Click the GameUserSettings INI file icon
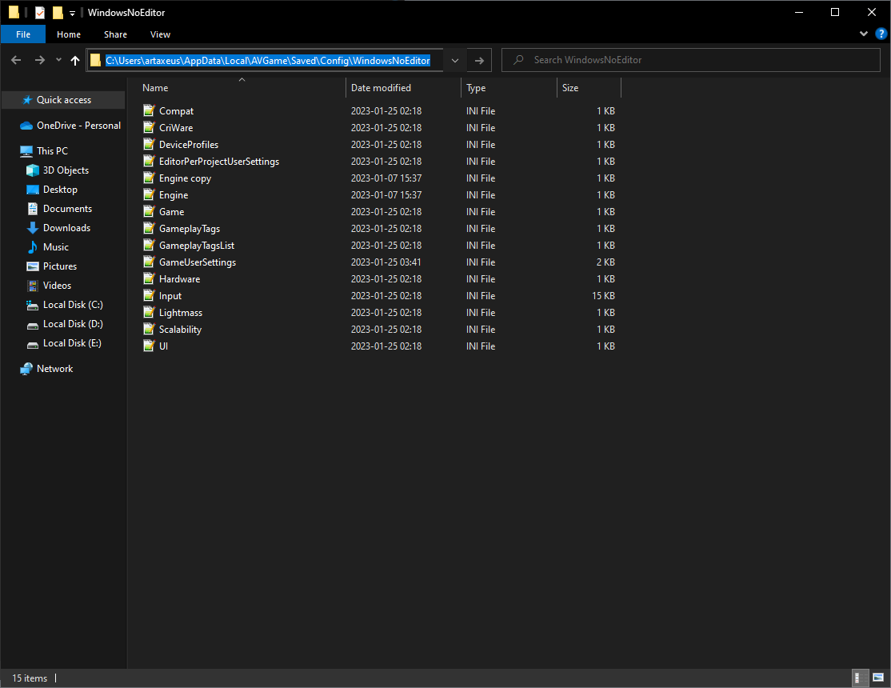 (149, 262)
